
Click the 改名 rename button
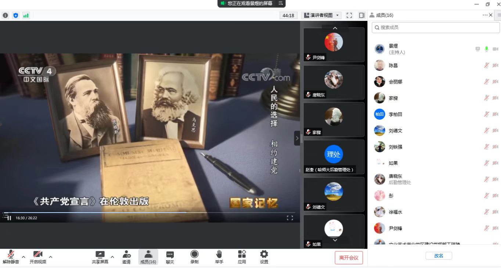point(439,256)
